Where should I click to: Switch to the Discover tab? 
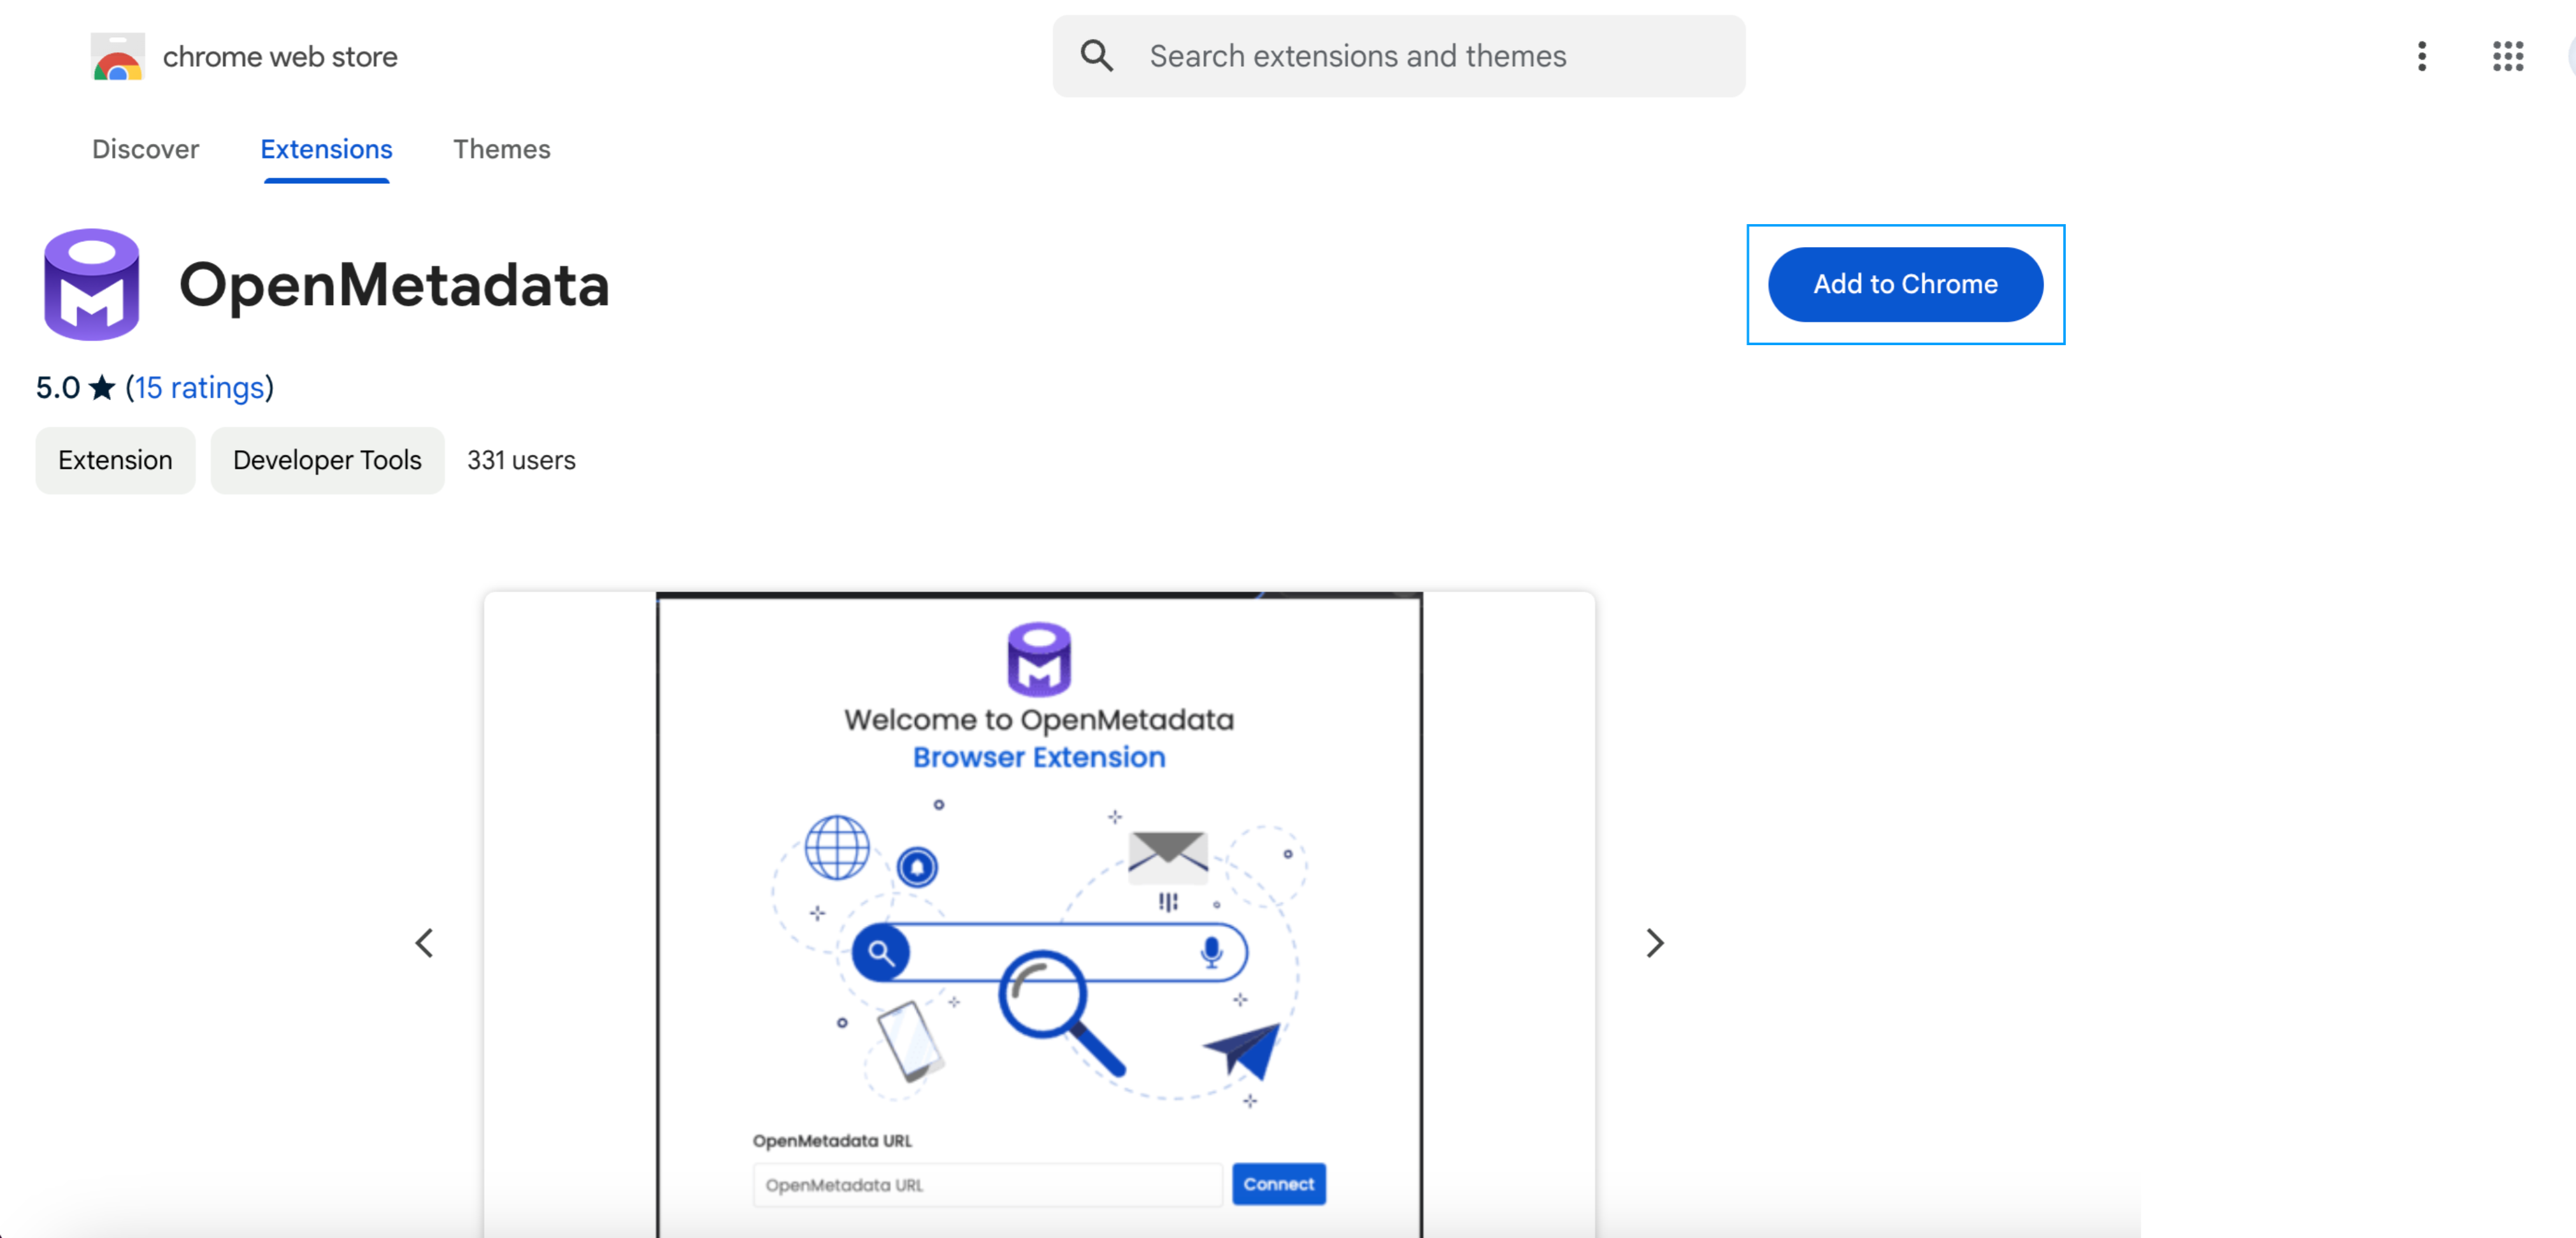point(145,149)
